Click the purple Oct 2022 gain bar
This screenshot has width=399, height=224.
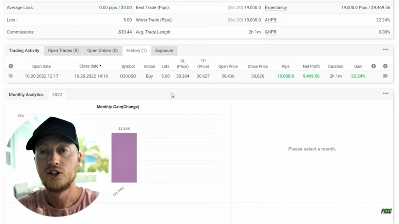[x=124, y=157]
